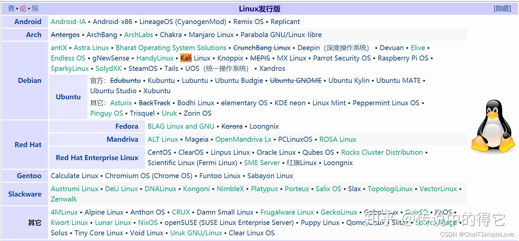Viewport: 519px width, 241px height.
Task: Open the Android group header link
Action: [x=28, y=22]
